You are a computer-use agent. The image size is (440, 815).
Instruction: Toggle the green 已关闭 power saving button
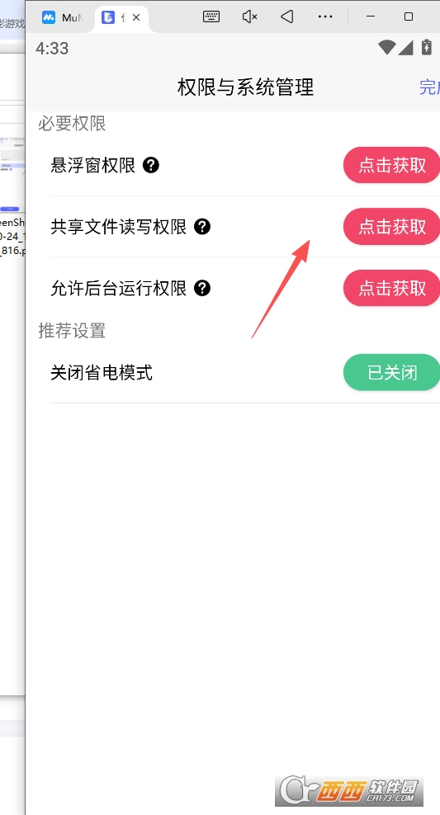pyautogui.click(x=391, y=372)
